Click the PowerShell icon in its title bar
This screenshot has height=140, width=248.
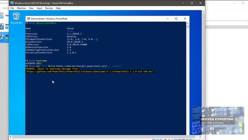click(x=28, y=19)
